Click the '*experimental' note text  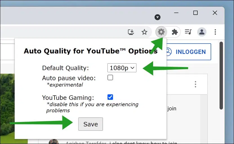[x=65, y=85]
